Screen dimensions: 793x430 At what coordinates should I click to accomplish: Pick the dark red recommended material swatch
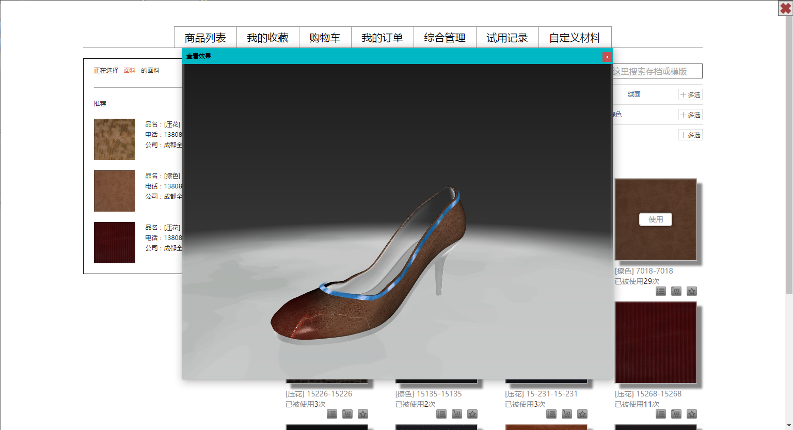115,243
